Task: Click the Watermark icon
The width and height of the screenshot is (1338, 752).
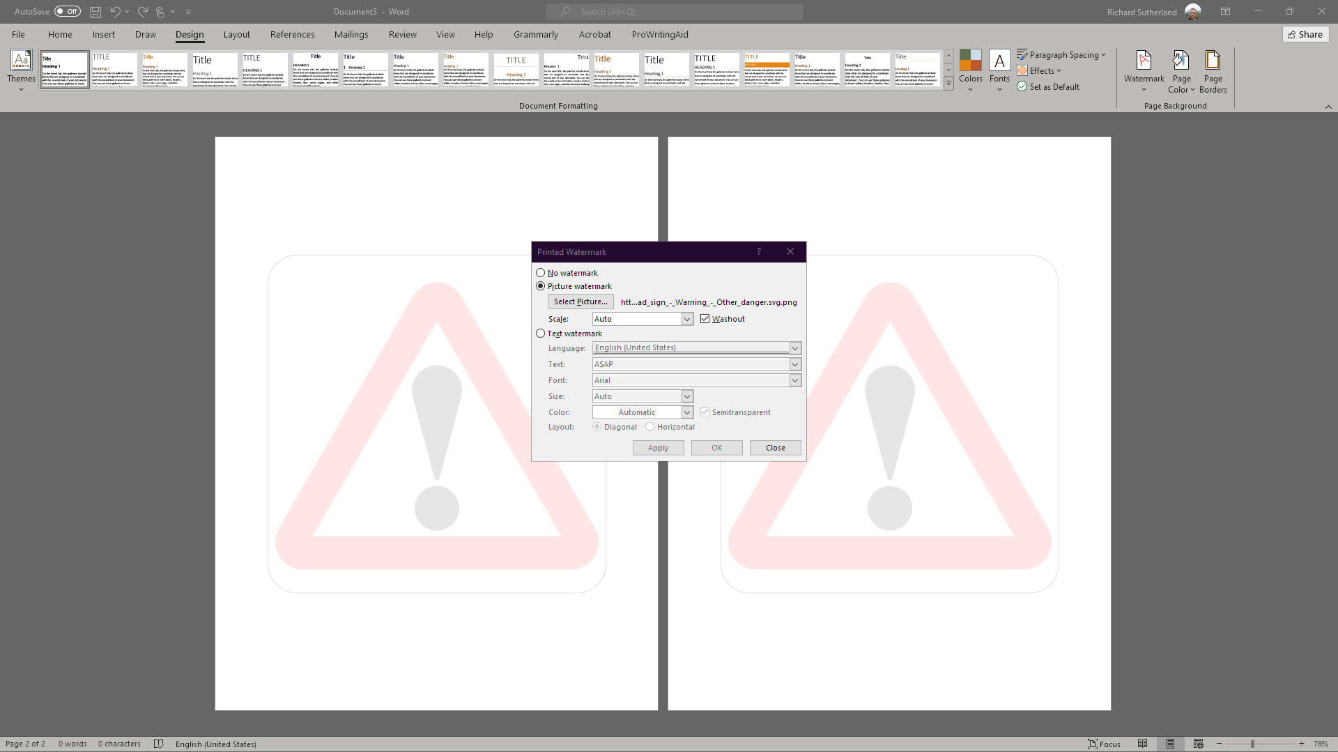Action: [x=1144, y=70]
